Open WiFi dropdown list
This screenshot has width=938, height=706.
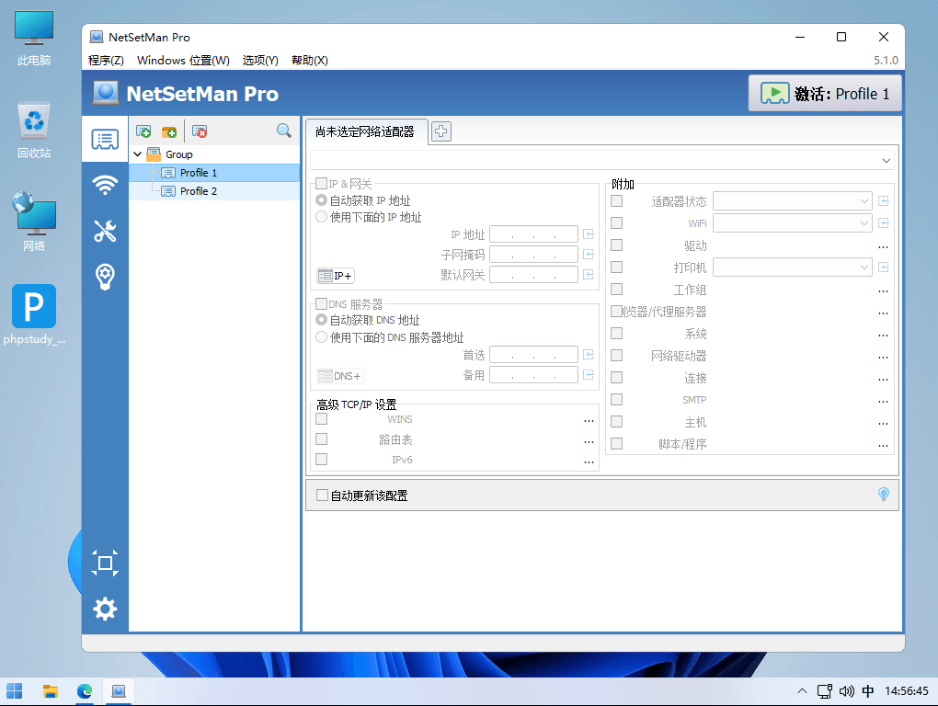[792, 223]
